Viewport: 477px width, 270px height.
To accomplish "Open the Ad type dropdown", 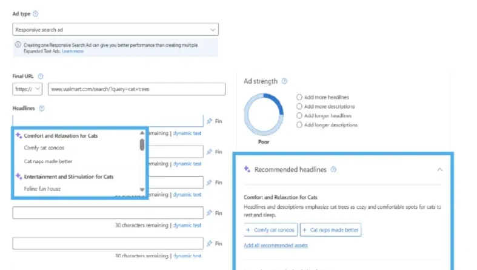I will (x=116, y=30).
